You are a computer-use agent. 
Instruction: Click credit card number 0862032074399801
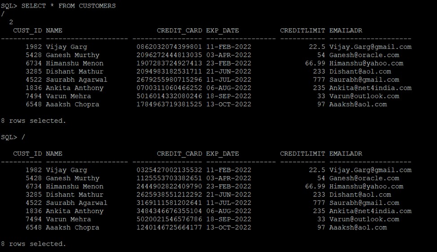click(x=169, y=47)
